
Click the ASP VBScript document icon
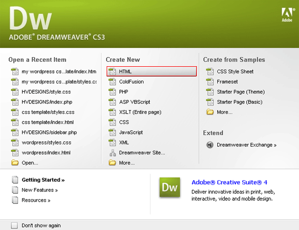click(x=112, y=102)
